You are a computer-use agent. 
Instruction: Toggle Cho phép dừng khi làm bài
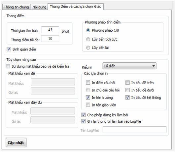point(84,115)
